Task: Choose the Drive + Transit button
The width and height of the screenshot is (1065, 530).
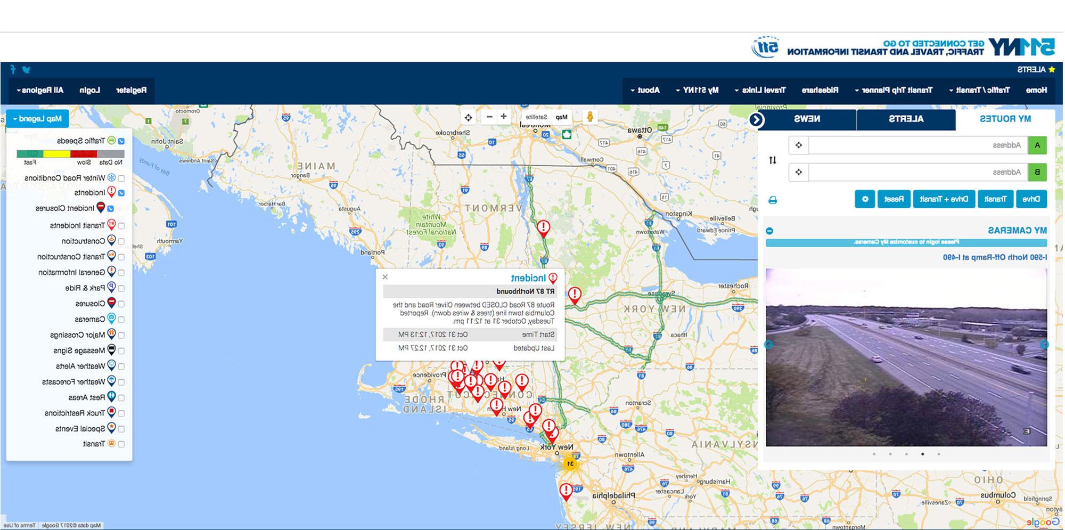Action: click(944, 199)
